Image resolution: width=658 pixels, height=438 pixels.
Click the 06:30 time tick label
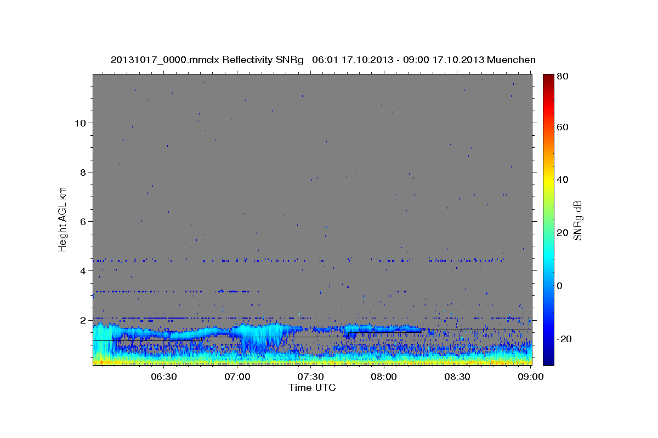[x=164, y=377]
